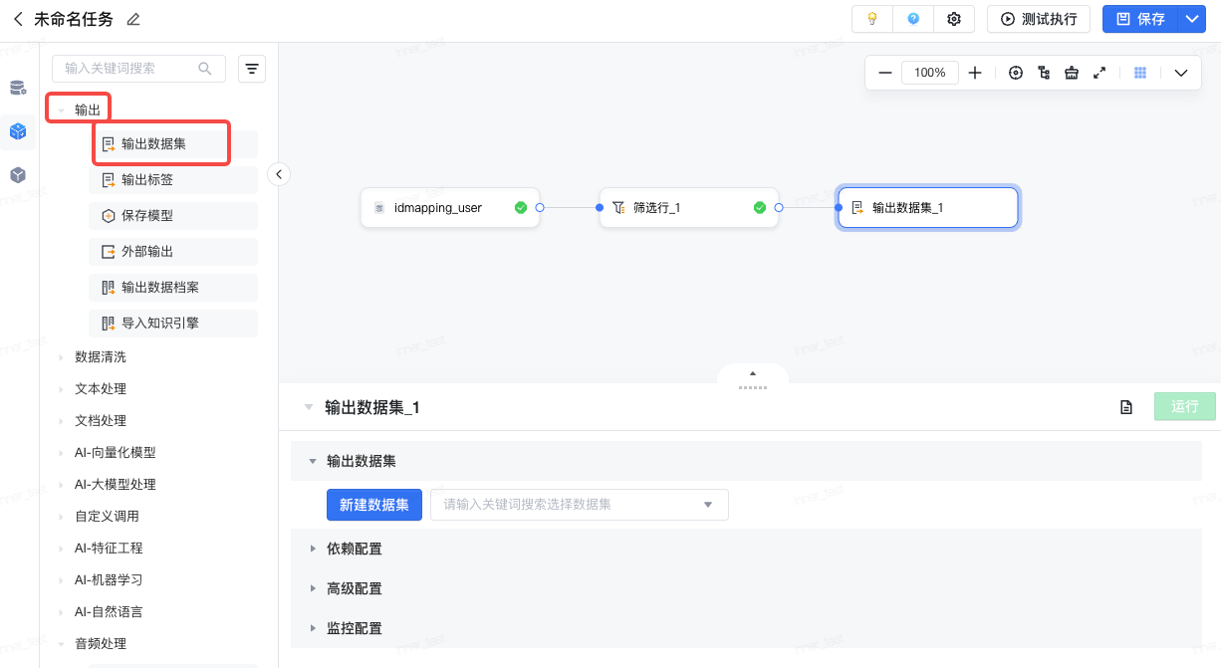Viewport: 1221px width, 668px height.
Task: Expand the 依赖配置 section
Action: (354, 549)
